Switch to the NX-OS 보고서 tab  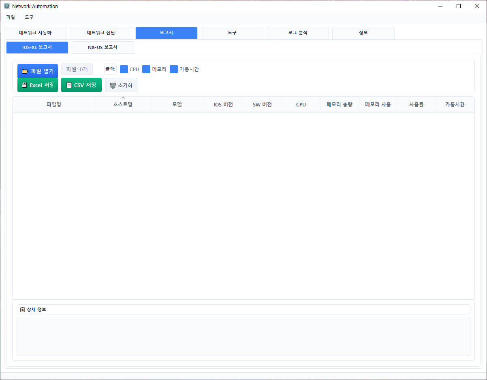click(103, 47)
